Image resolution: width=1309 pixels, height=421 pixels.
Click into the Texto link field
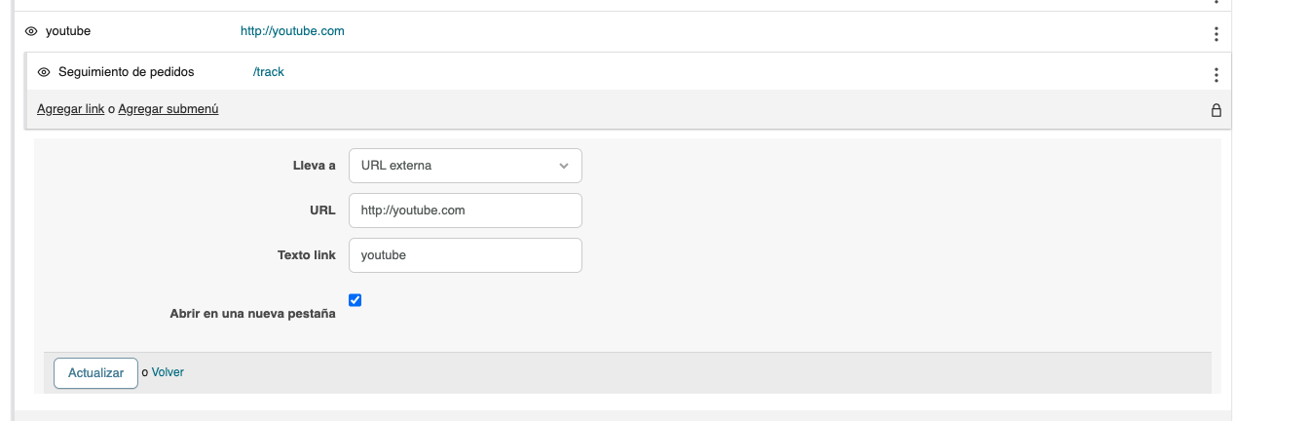[465, 255]
